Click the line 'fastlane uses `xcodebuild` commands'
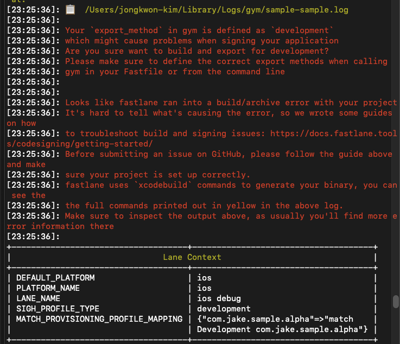Screen dimensions: 400x344 [231, 185]
